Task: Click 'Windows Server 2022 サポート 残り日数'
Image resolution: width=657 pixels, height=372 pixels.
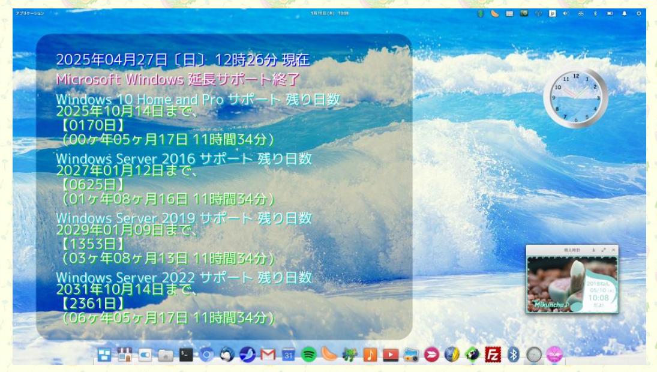Action: [x=184, y=278]
